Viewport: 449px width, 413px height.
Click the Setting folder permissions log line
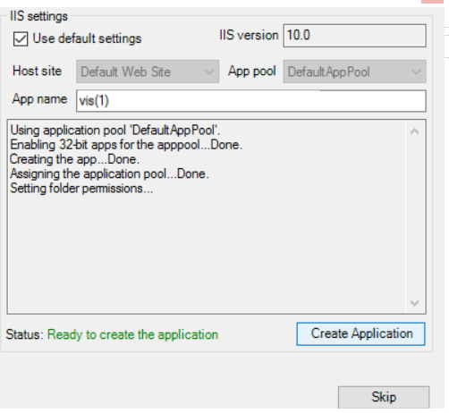pyautogui.click(x=81, y=189)
